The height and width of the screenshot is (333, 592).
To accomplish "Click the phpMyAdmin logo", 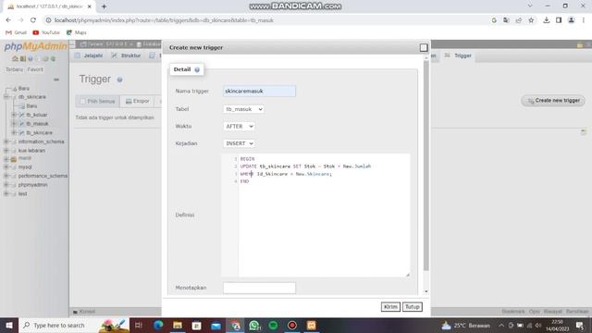I will point(35,46).
